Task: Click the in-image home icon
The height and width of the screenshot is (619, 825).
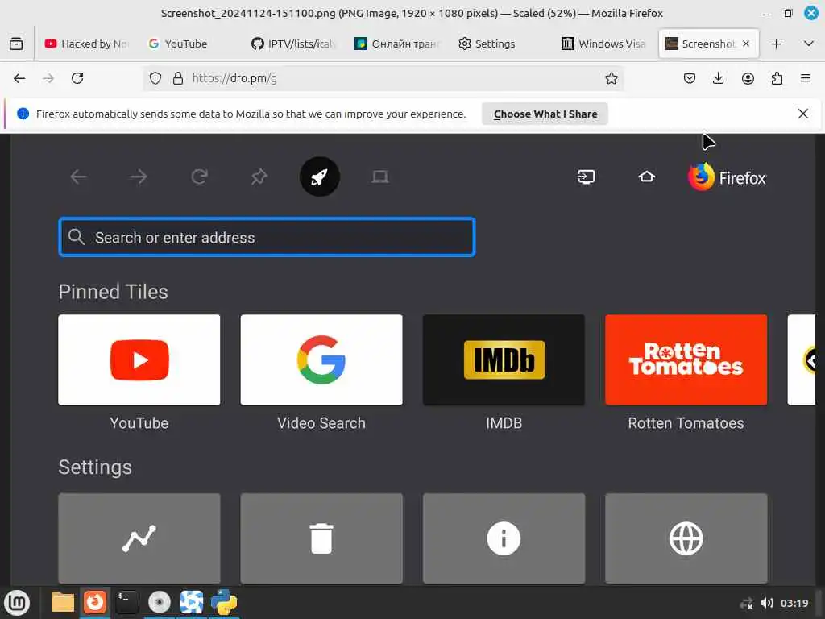Action: [647, 177]
